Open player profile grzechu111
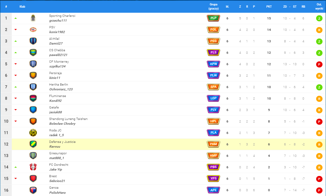The width and height of the screenshot is (326, 196). click(58, 21)
